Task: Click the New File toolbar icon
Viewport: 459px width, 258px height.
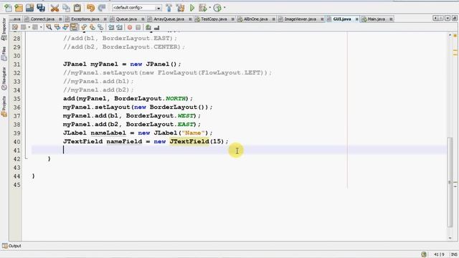Action: click(8, 8)
